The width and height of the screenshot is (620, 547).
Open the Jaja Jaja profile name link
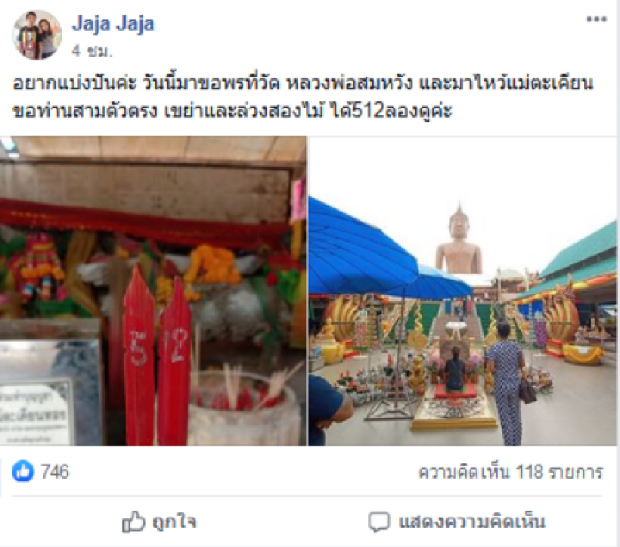[x=113, y=24]
